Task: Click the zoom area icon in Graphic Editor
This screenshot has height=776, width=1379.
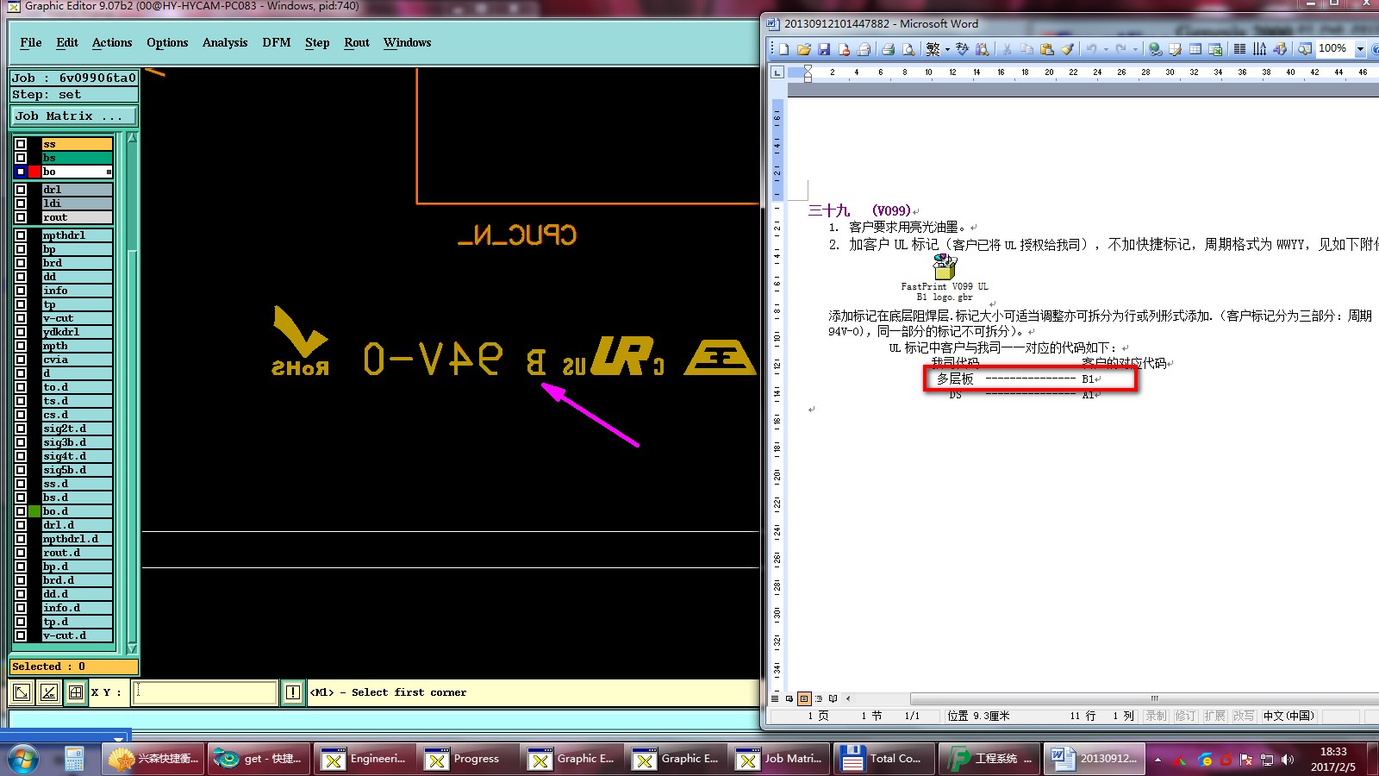Action: 22,692
